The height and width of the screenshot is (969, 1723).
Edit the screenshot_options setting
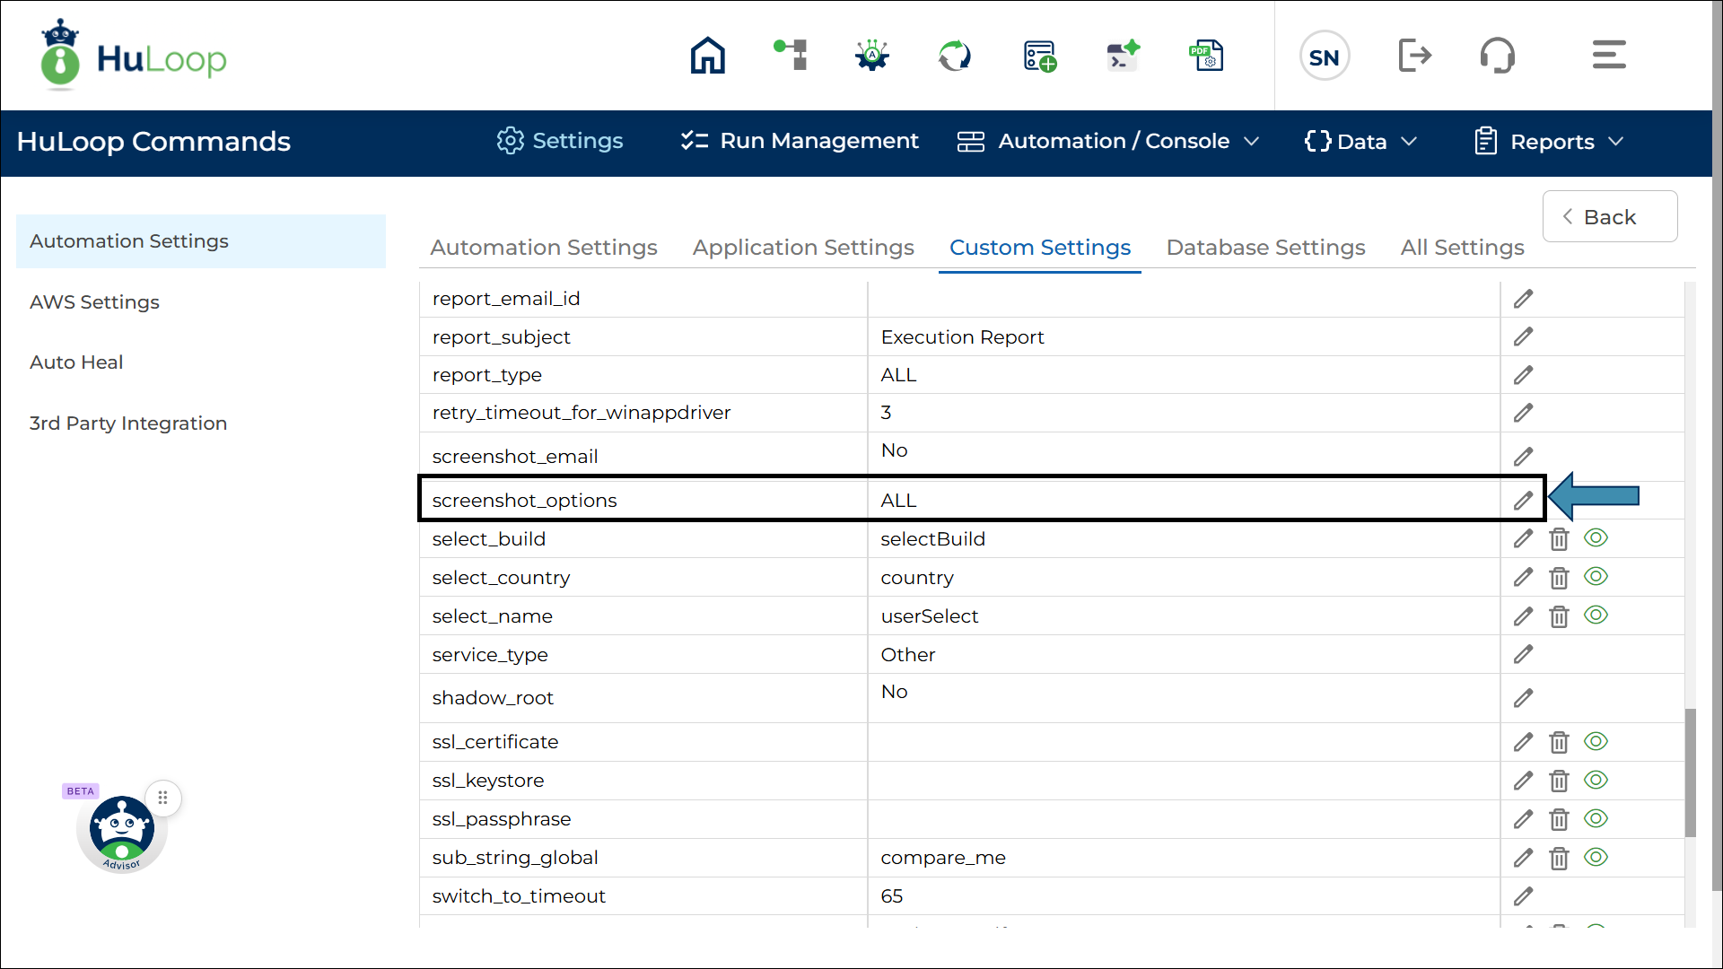point(1523,501)
